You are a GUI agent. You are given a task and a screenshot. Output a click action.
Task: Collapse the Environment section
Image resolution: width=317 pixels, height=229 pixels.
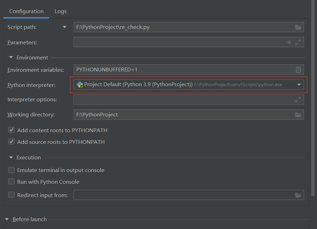tap(10, 57)
